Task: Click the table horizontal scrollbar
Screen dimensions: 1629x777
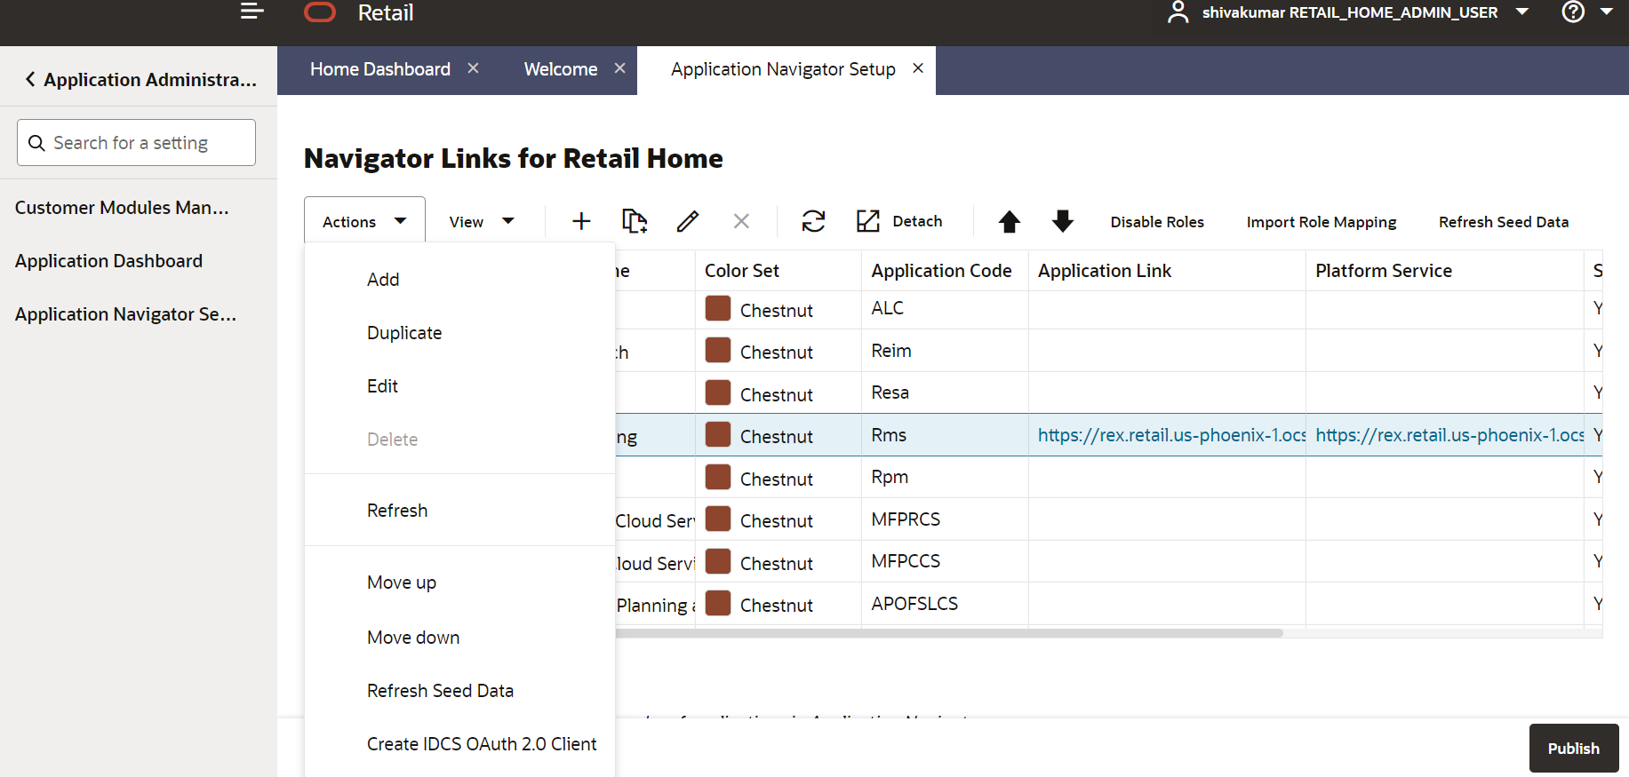Action: coord(949,633)
